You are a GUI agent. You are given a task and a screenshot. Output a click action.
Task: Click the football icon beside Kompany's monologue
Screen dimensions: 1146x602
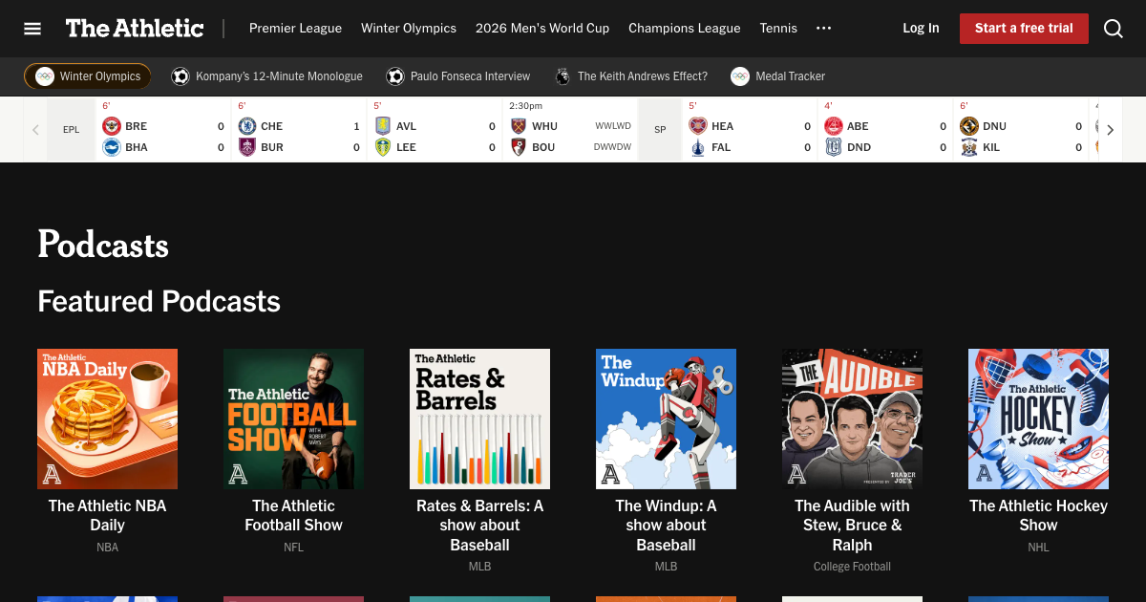pyautogui.click(x=180, y=75)
